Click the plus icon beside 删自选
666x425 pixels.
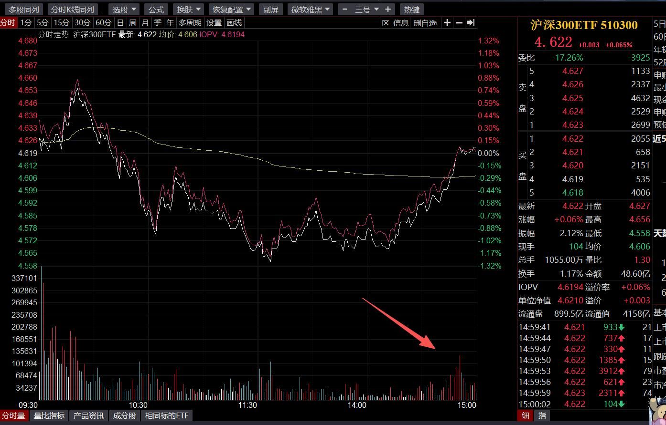pos(447,22)
